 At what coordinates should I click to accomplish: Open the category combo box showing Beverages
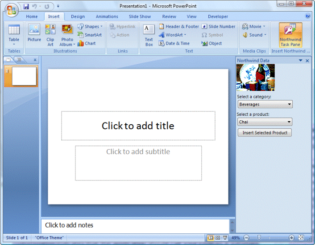[x=265, y=104]
